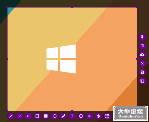This screenshot has width=149, height=122.
Task: Click the Daniuluntan watermark logo
Action: 130,113
